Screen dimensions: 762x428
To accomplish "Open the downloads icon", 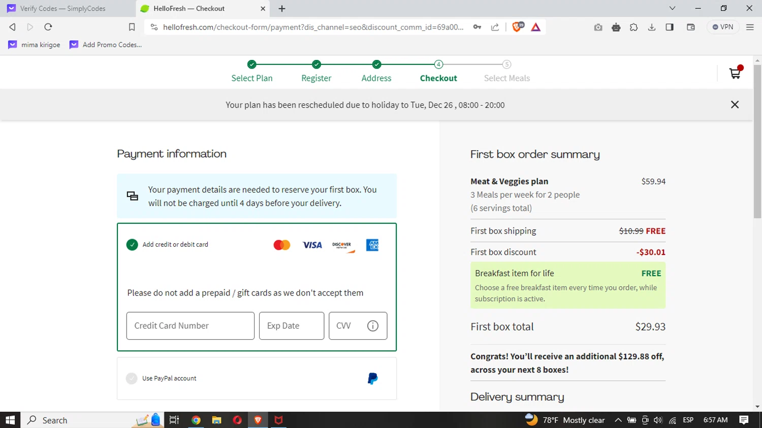I will (x=652, y=27).
